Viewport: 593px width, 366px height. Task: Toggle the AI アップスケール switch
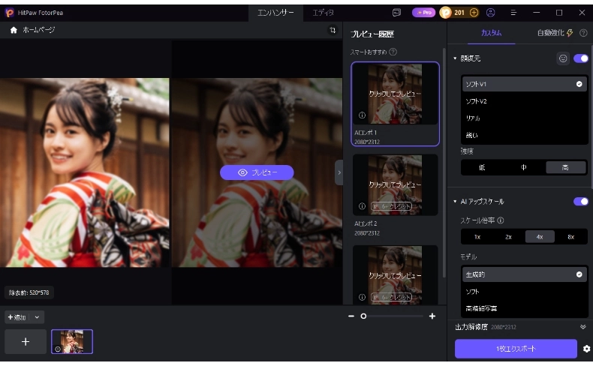pos(581,201)
